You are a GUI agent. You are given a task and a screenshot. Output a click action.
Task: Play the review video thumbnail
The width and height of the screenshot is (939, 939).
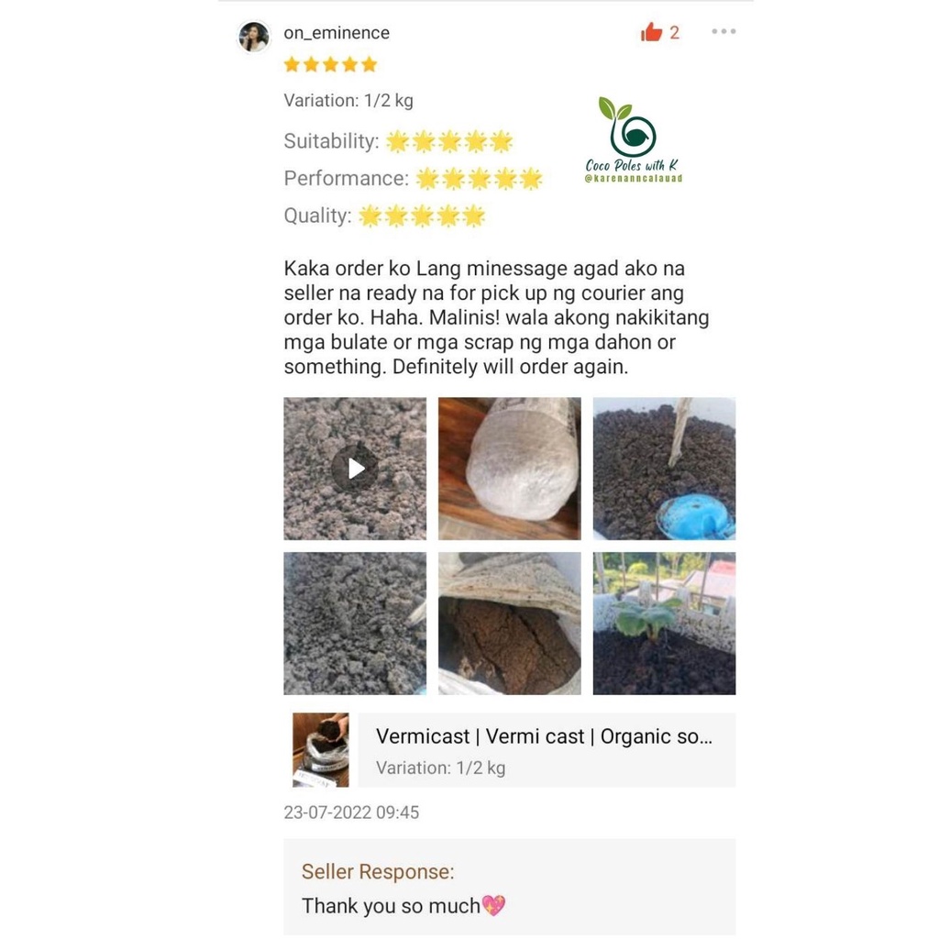(x=355, y=469)
